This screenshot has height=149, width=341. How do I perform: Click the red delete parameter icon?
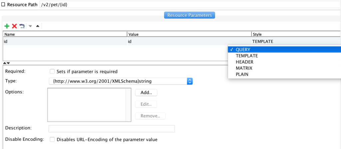[14, 26]
